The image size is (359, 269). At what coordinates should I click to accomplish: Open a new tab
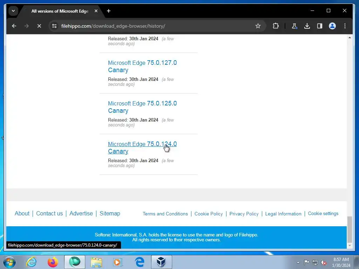click(109, 11)
